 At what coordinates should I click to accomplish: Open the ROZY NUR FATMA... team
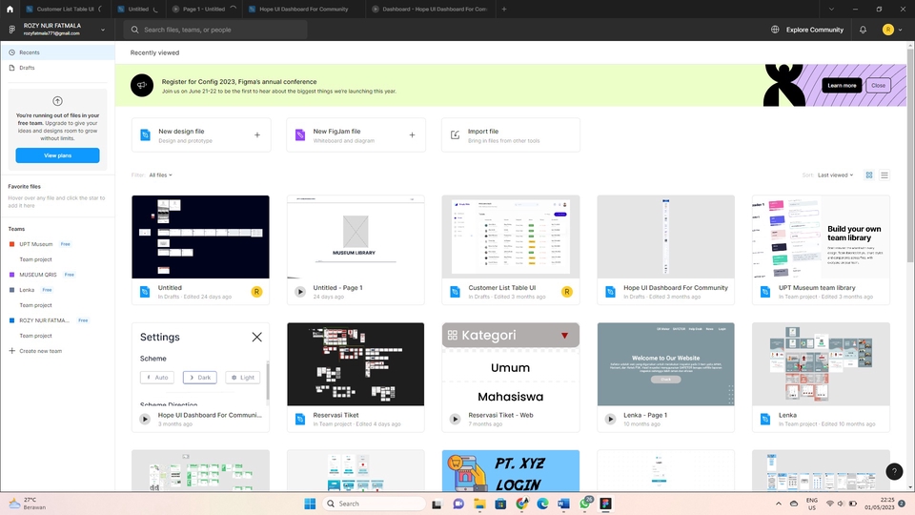point(45,320)
